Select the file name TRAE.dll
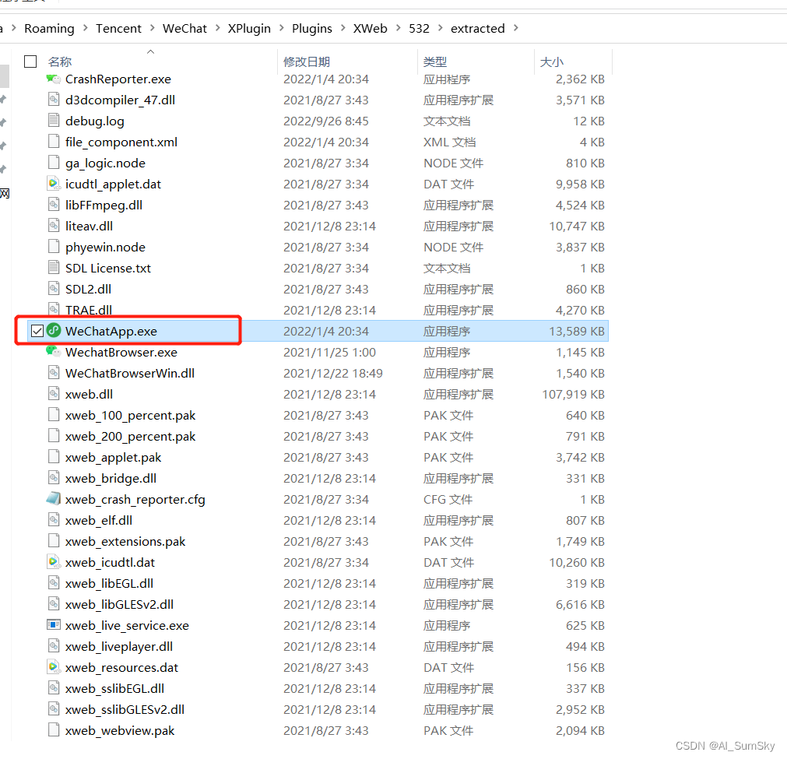The height and width of the screenshot is (759, 787). 89,310
